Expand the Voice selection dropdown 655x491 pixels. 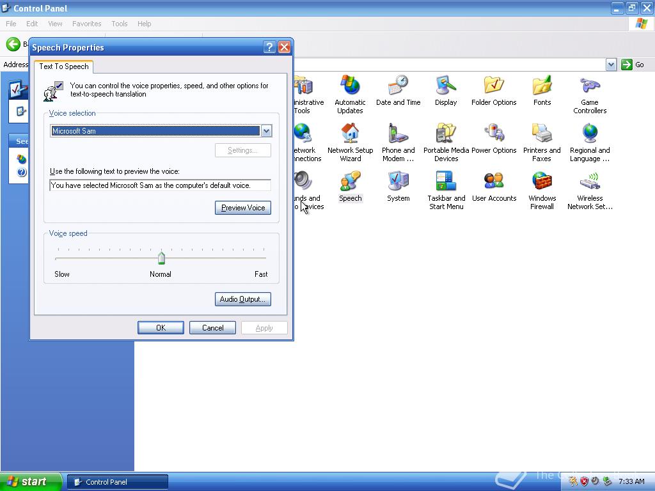click(x=266, y=130)
